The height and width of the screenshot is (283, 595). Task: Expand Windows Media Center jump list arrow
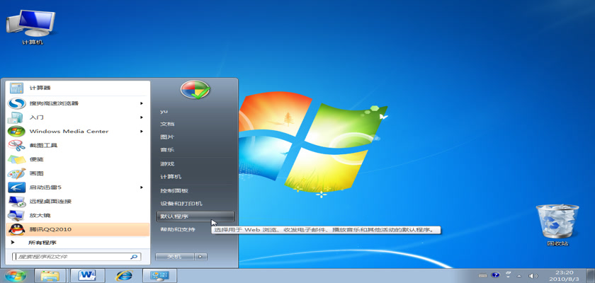143,132
